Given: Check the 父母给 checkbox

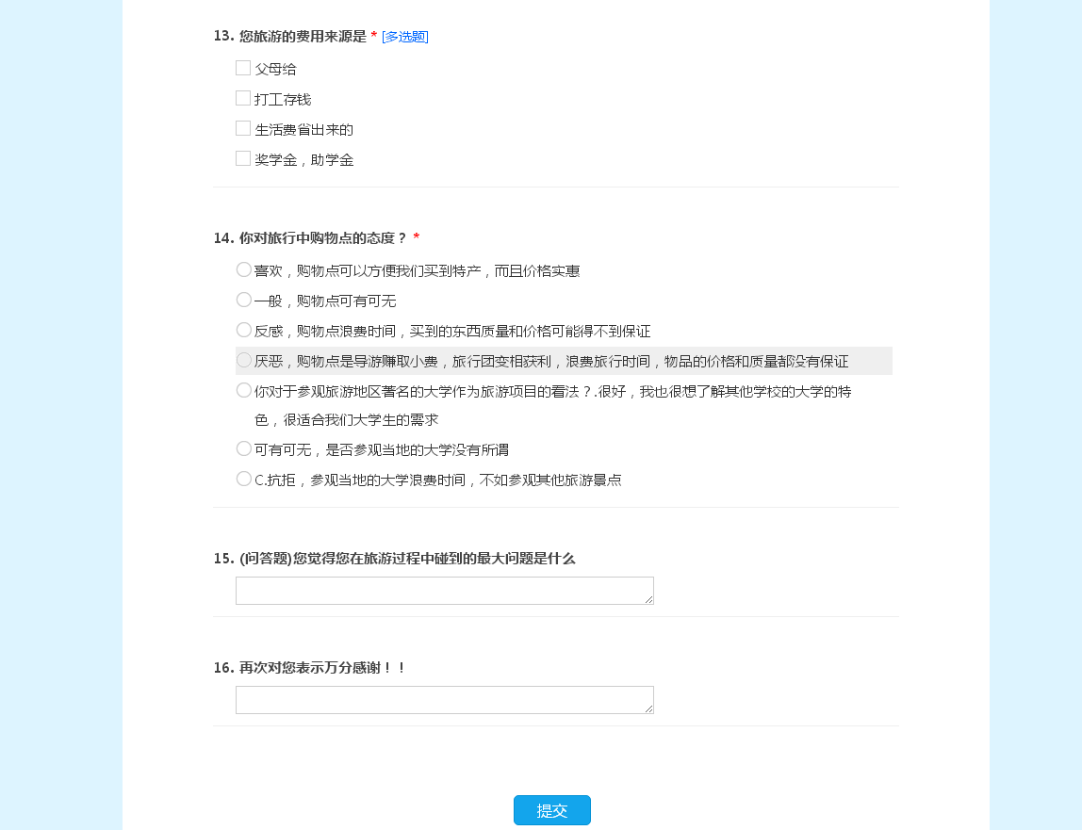Looking at the screenshot, I should [243, 68].
